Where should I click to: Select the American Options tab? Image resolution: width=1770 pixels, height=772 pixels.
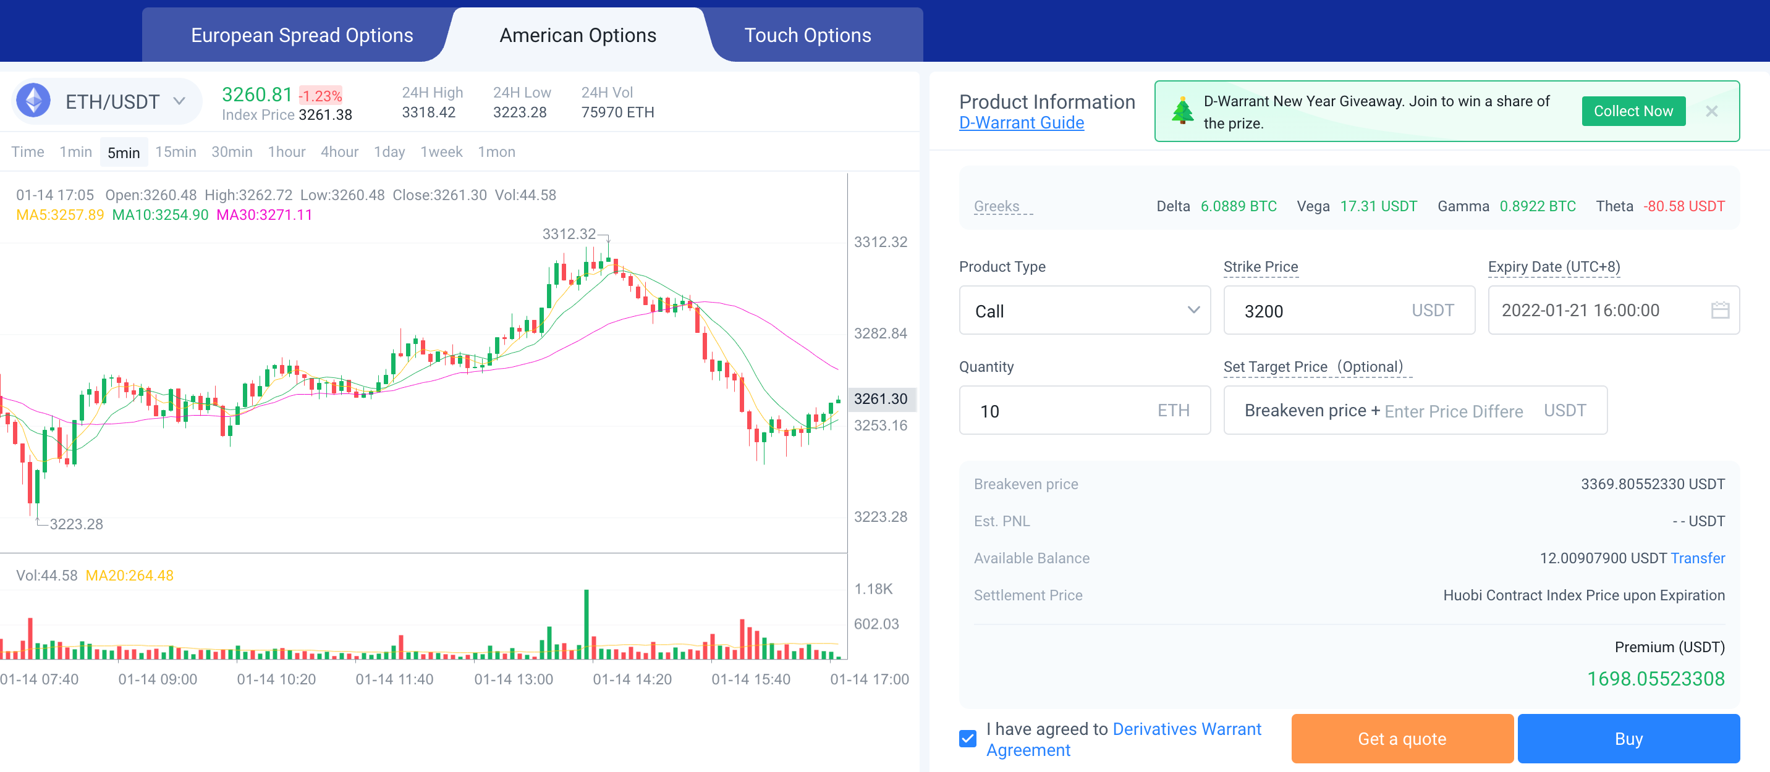(577, 36)
